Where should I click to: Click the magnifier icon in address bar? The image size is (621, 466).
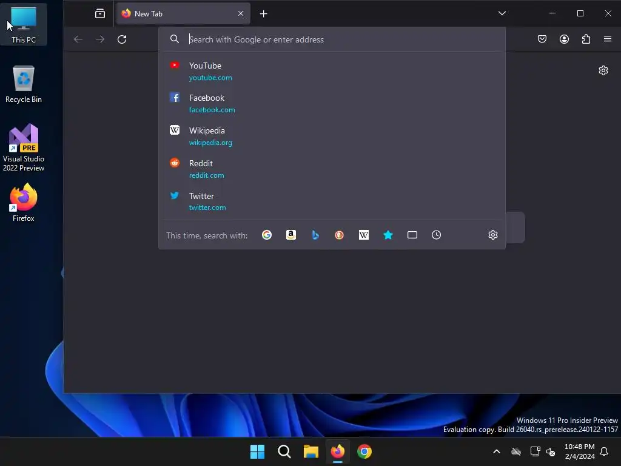[174, 39]
